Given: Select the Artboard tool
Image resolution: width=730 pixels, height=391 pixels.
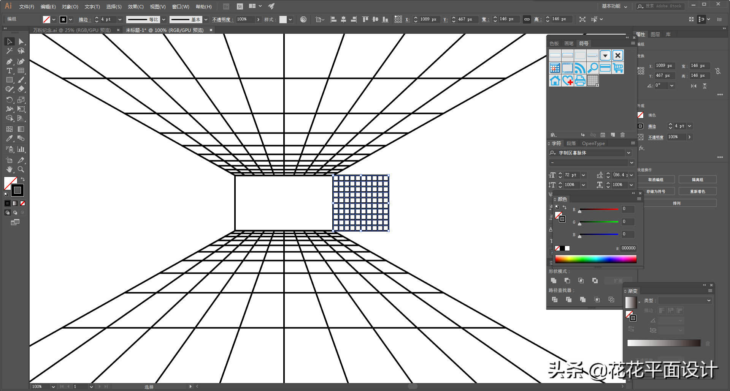Looking at the screenshot, I should (x=10, y=160).
